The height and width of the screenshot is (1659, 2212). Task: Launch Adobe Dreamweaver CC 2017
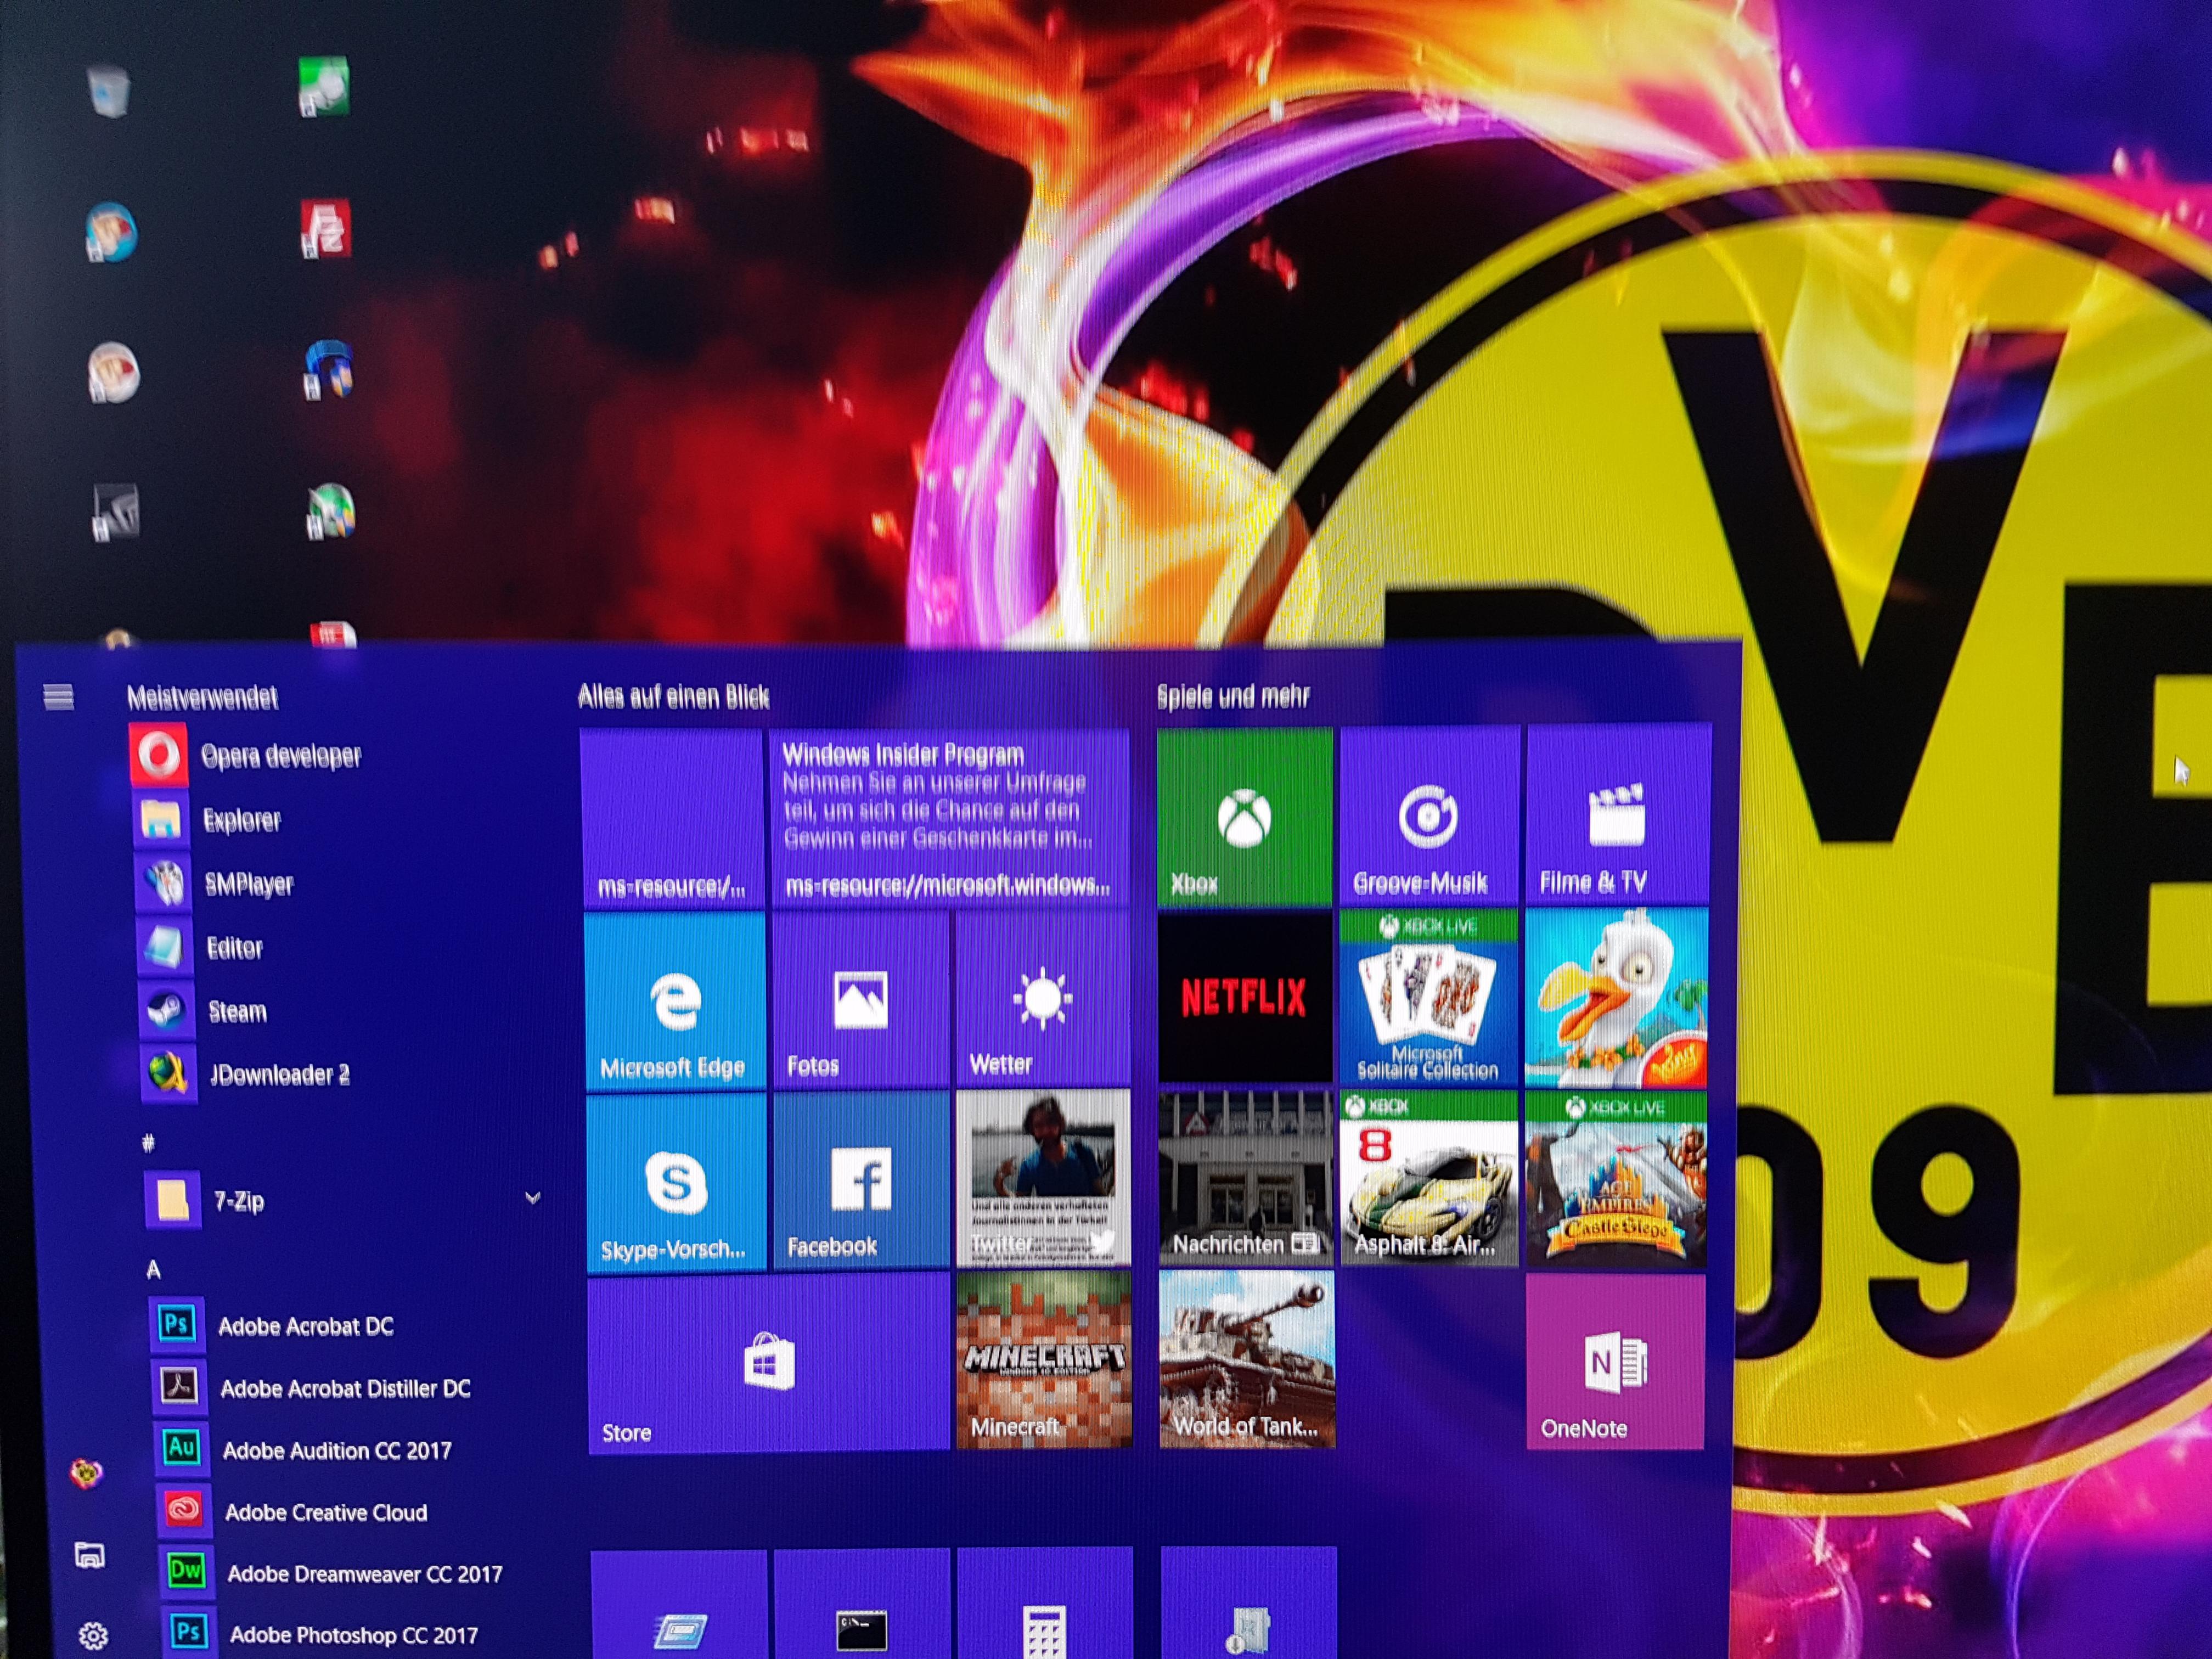tap(364, 1574)
